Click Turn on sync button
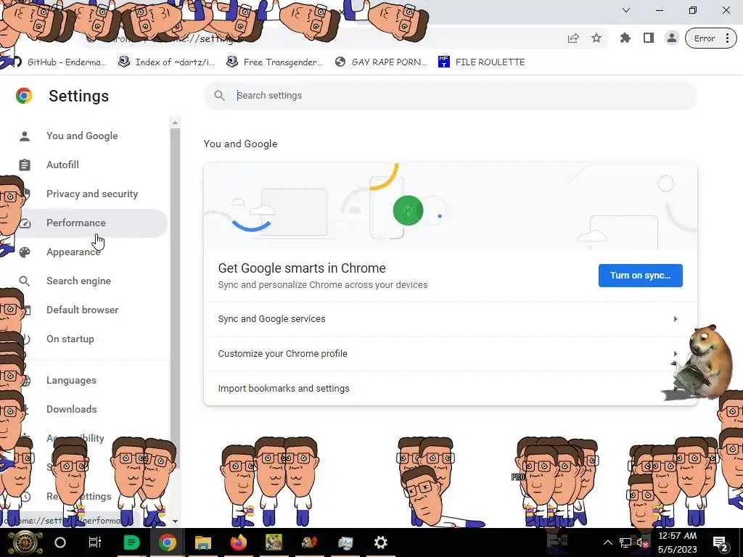Screen dimensions: 743x557 640,276
